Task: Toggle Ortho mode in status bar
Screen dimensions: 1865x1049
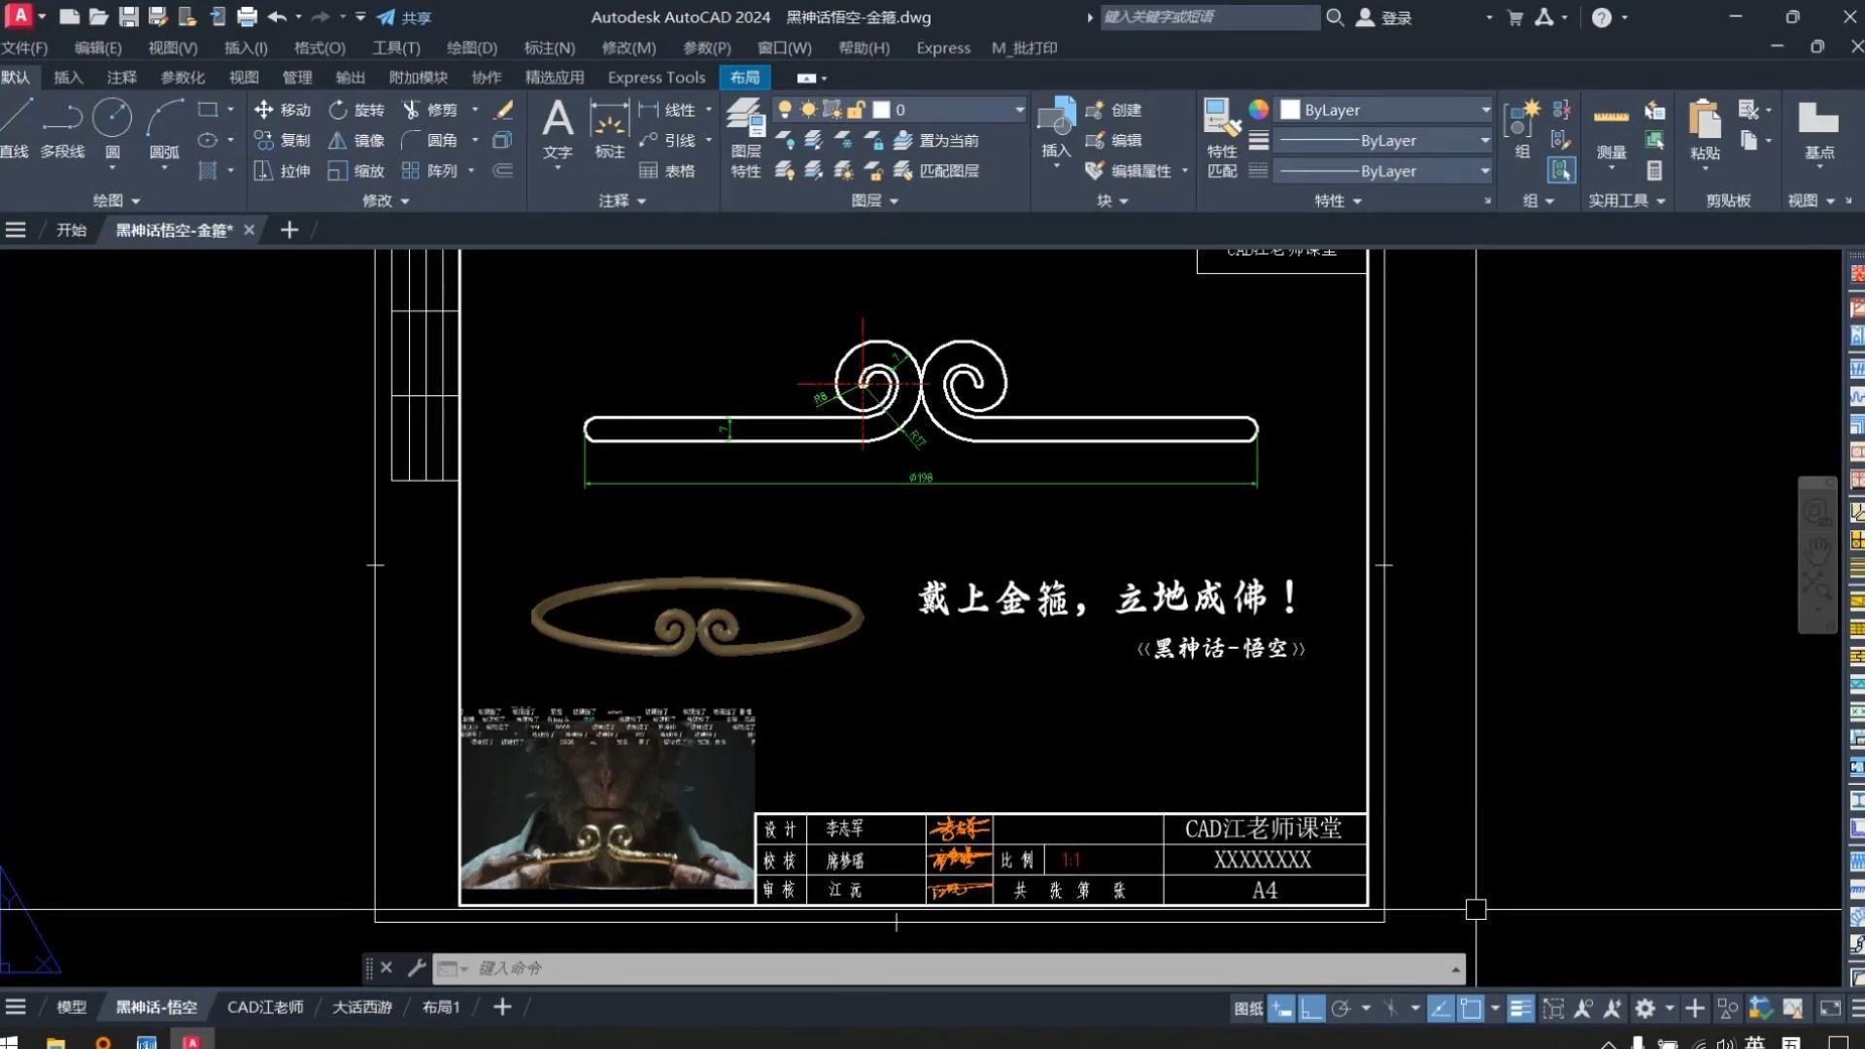Action: (x=1311, y=1008)
